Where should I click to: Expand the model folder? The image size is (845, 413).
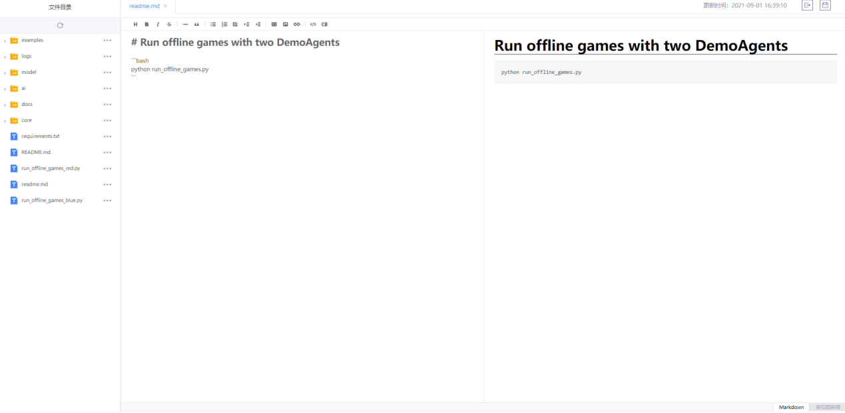point(5,73)
